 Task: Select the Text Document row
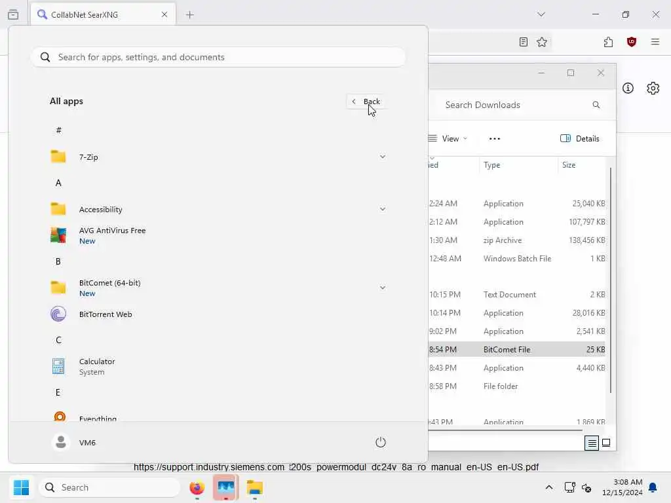click(x=517, y=294)
